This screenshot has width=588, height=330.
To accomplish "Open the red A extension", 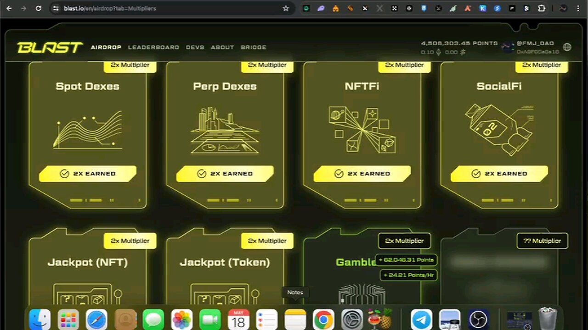I will pos(468,8).
